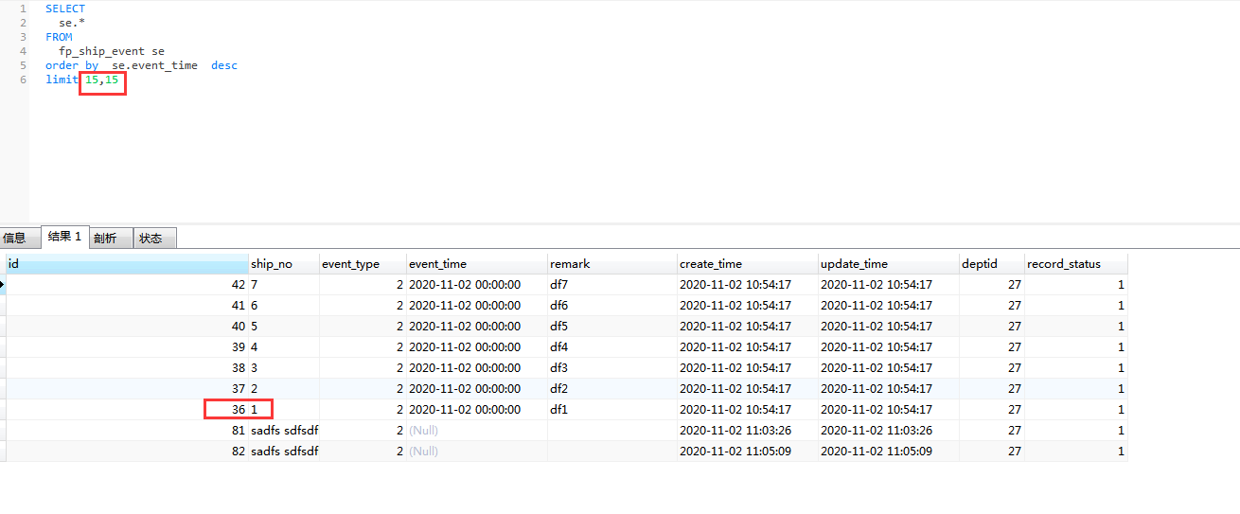Click the fp_ship_event se line in editor
Image resolution: width=1240 pixels, height=514 pixels.
(111, 52)
